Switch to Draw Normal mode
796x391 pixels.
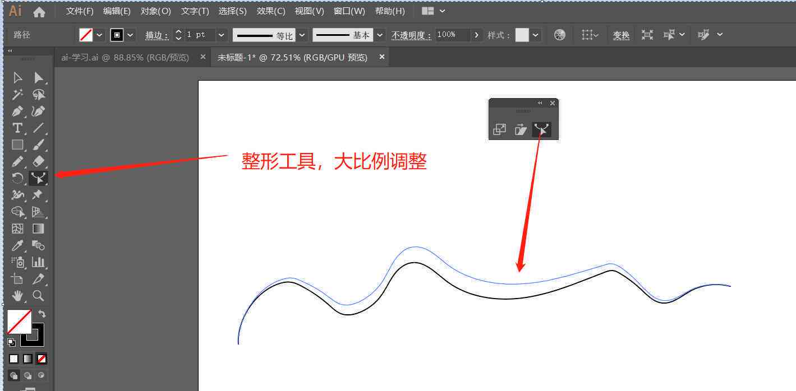(x=14, y=375)
